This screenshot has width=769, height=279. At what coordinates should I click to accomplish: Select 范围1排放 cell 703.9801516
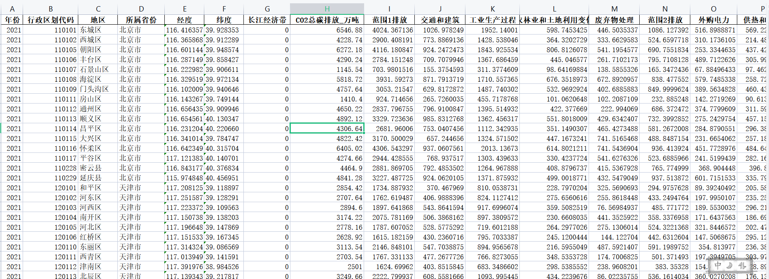tap(390, 69)
